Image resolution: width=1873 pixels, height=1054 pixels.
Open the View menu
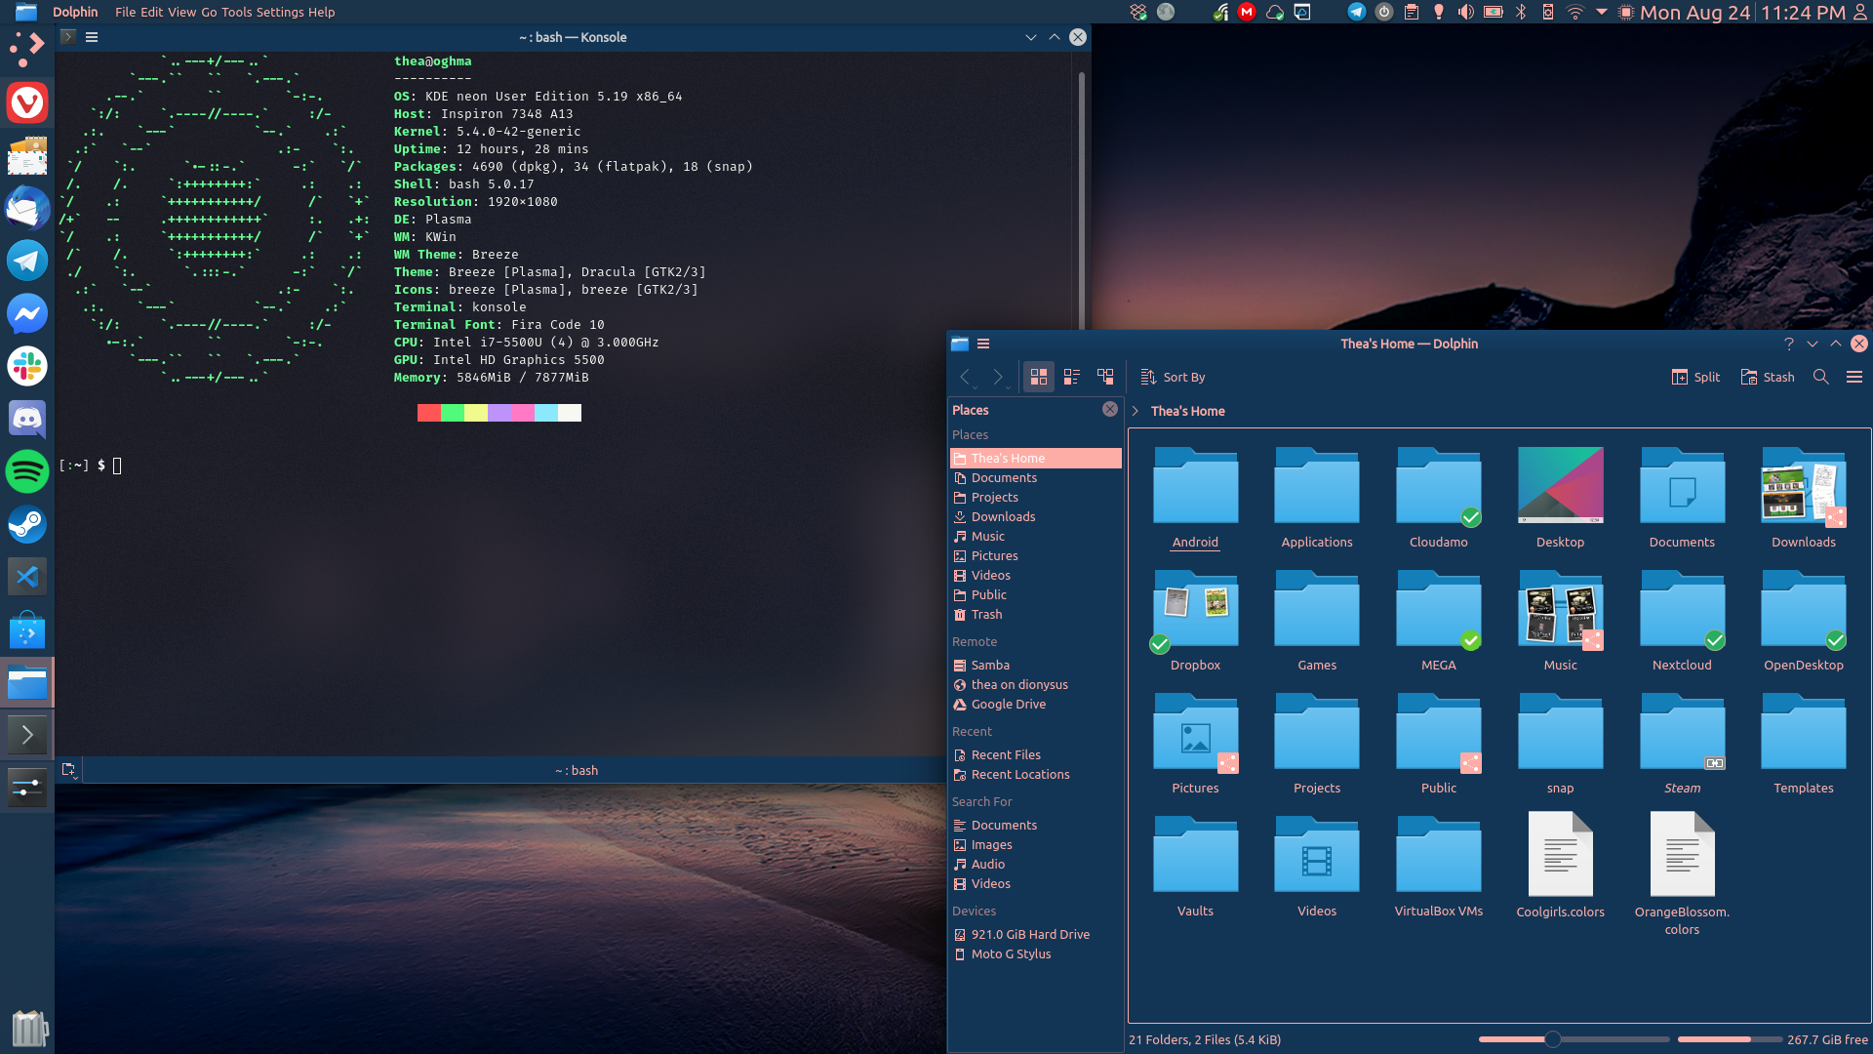[x=181, y=12]
